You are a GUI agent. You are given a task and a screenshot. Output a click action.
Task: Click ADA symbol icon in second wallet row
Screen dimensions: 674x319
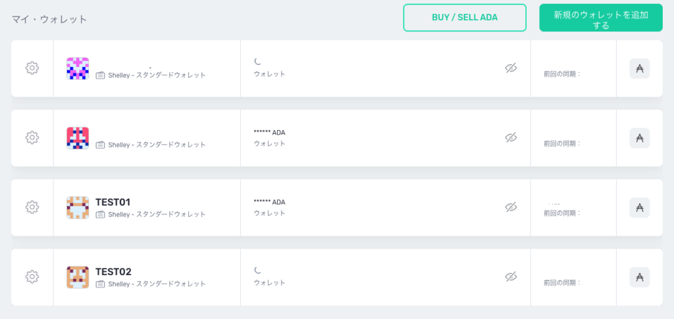[639, 138]
